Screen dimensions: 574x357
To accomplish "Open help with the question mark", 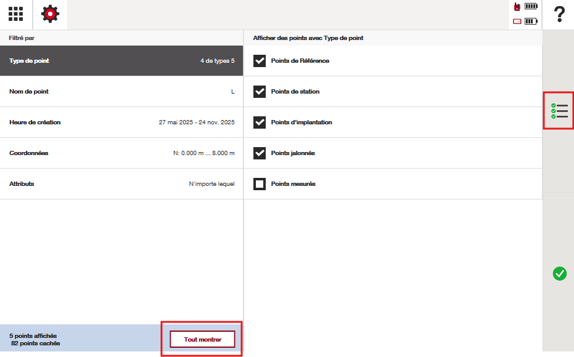I will [x=559, y=14].
